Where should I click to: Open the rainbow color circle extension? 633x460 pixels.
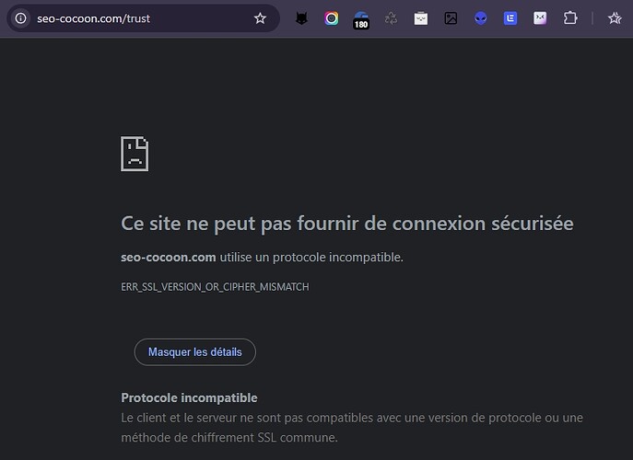[x=332, y=18]
